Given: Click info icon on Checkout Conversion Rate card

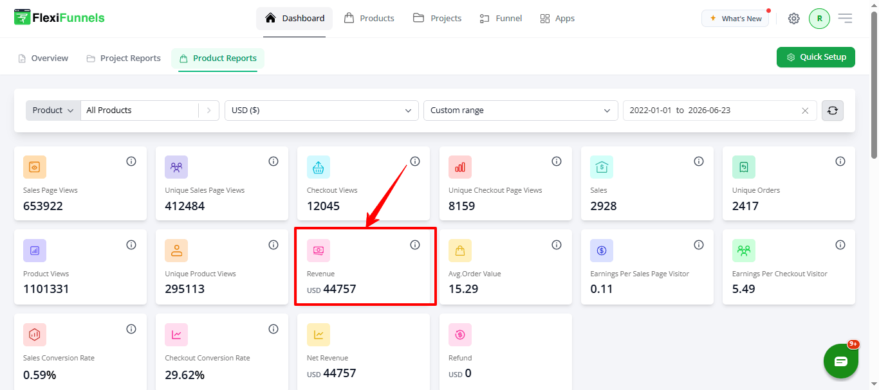Looking at the screenshot, I should pos(273,329).
